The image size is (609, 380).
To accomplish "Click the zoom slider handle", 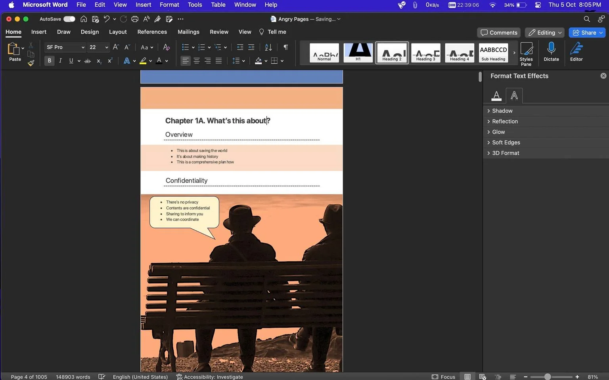I will pyautogui.click(x=548, y=377).
